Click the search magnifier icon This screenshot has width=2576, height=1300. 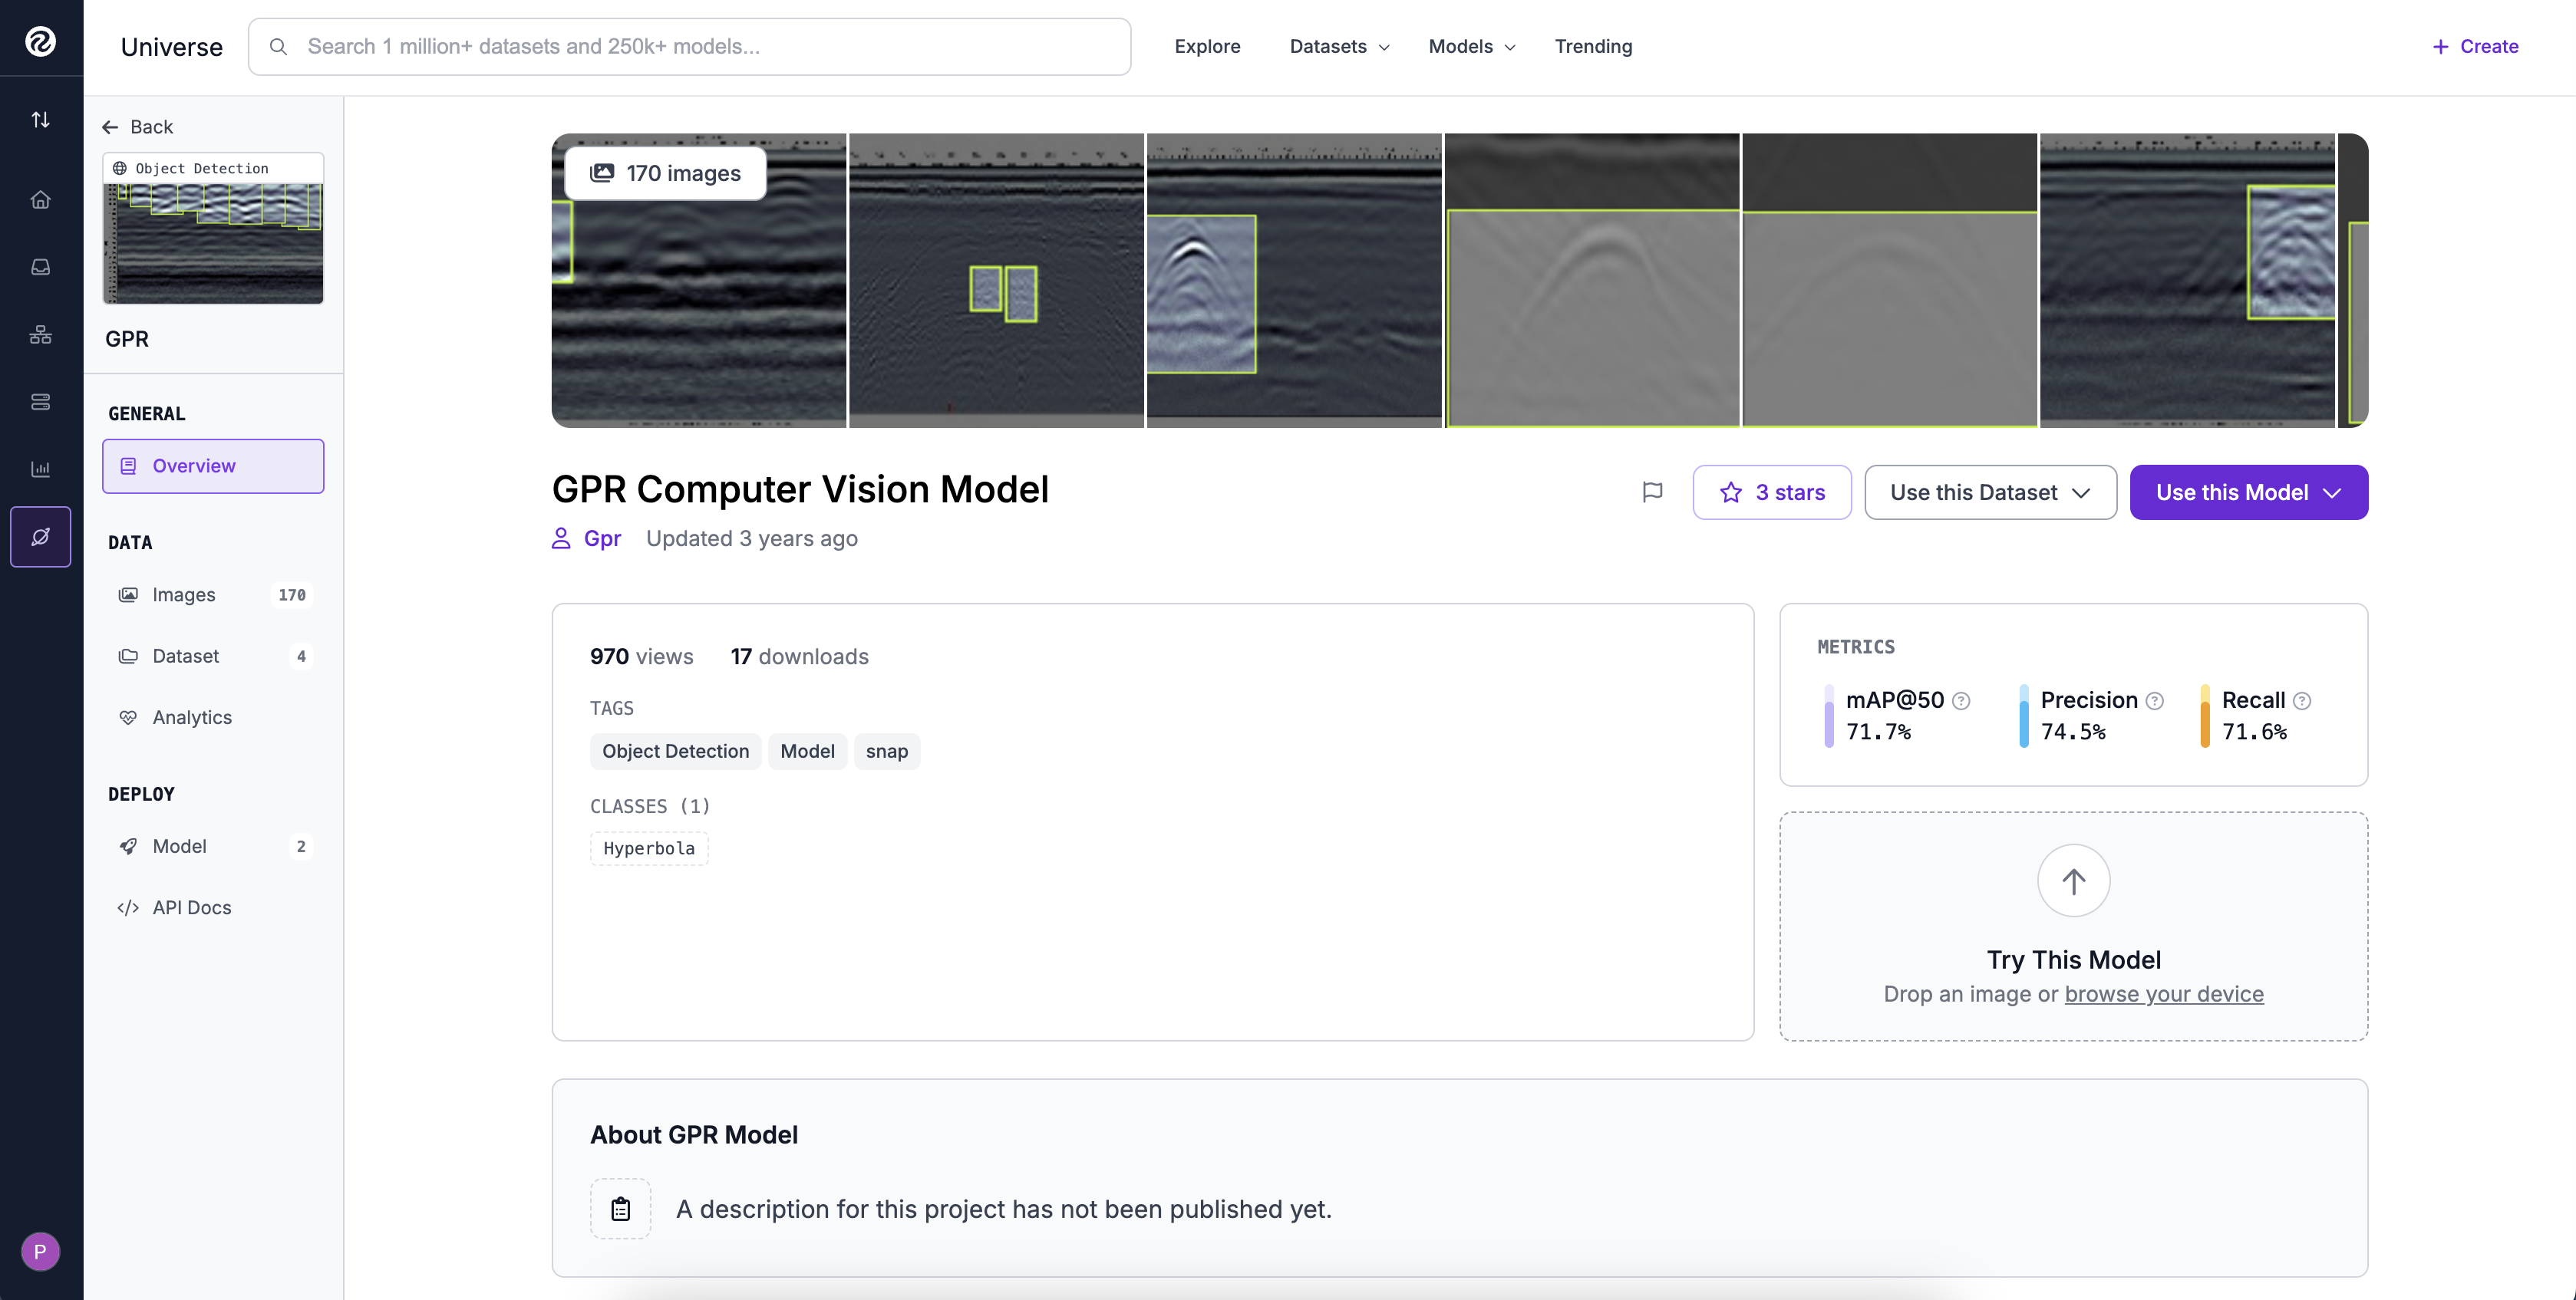pyautogui.click(x=279, y=47)
